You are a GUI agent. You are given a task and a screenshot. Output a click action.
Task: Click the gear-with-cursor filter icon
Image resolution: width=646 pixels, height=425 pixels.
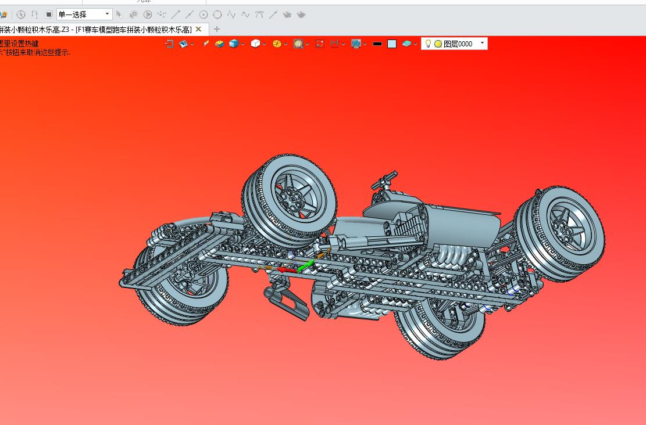coord(133,15)
